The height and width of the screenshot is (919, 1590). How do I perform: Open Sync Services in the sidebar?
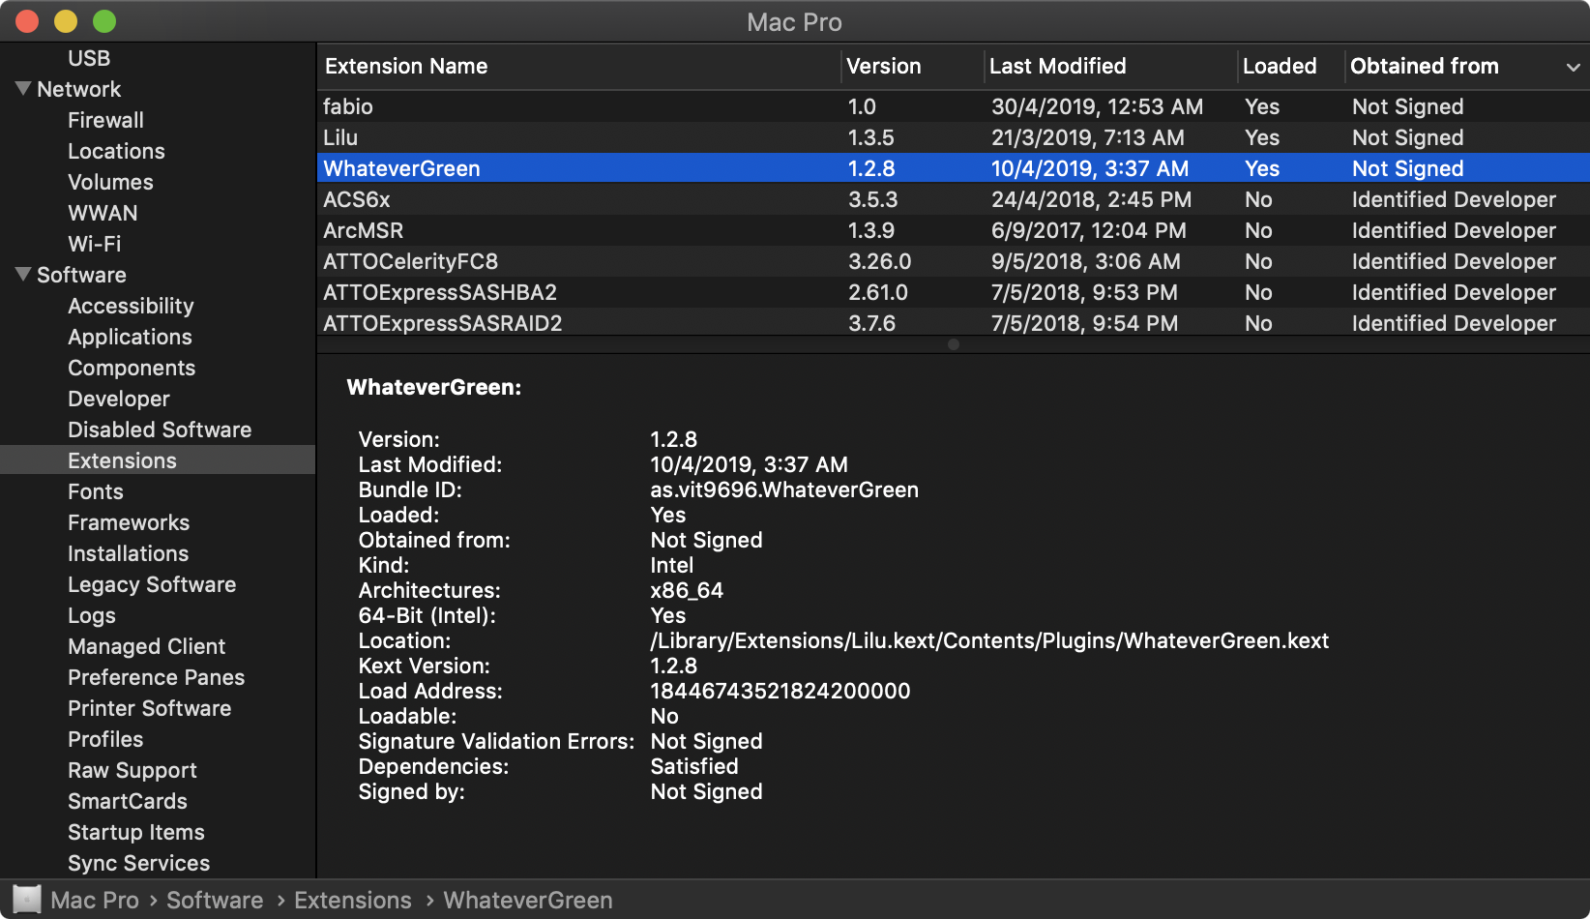138,863
